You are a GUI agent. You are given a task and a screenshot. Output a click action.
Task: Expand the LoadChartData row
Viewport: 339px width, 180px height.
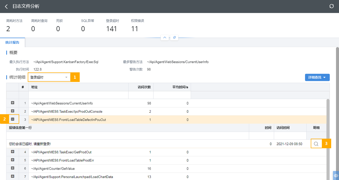13,176
